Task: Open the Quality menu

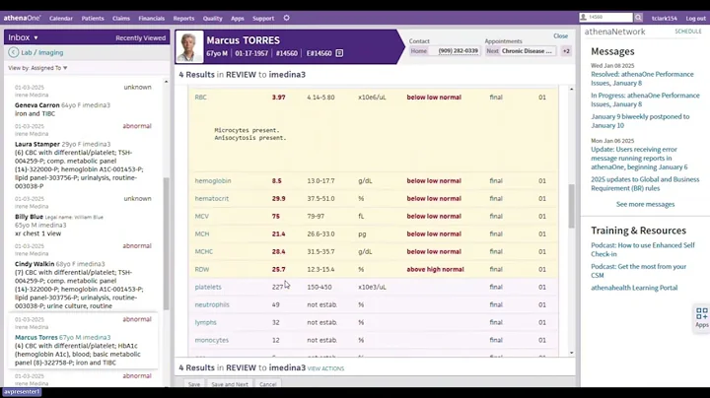Action: point(212,19)
